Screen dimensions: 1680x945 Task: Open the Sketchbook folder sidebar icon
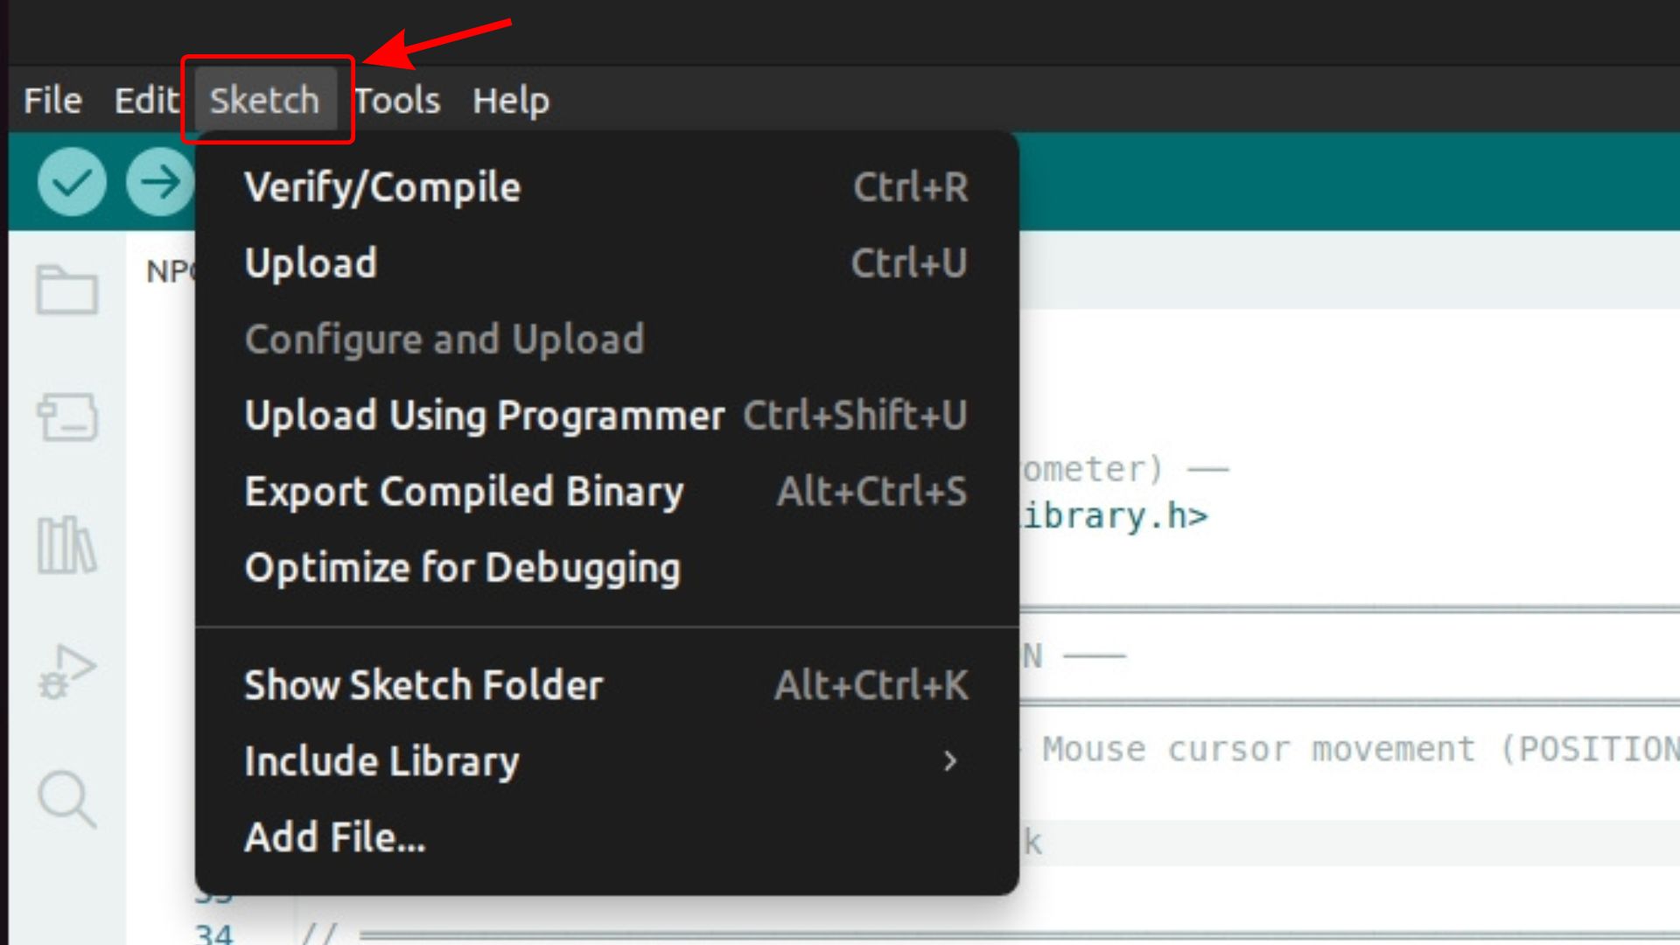point(66,290)
